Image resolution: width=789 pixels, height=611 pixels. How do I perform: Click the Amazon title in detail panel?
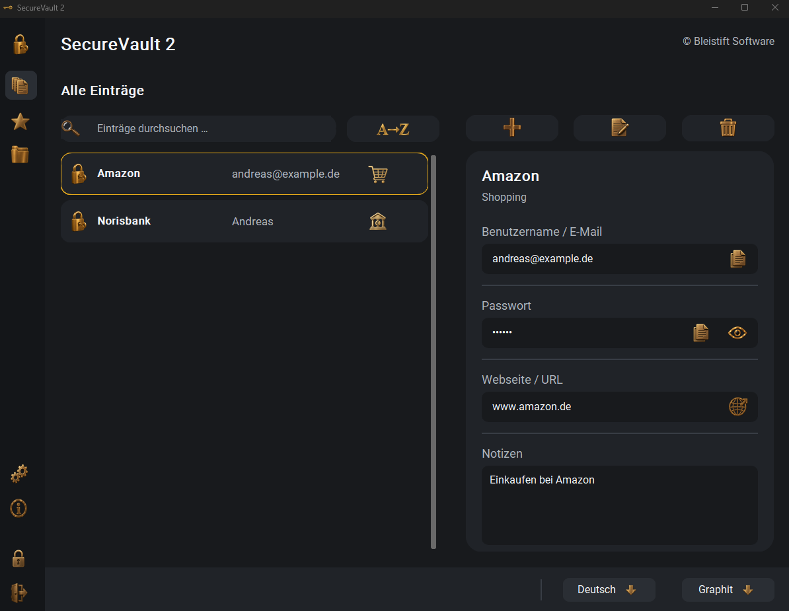tap(510, 176)
